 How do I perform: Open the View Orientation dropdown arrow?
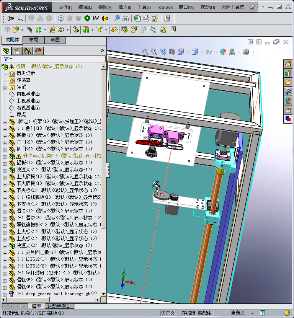188,52
